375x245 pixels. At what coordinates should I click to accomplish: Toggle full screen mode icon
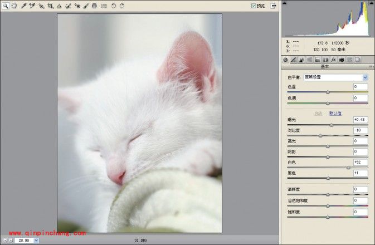[273, 6]
